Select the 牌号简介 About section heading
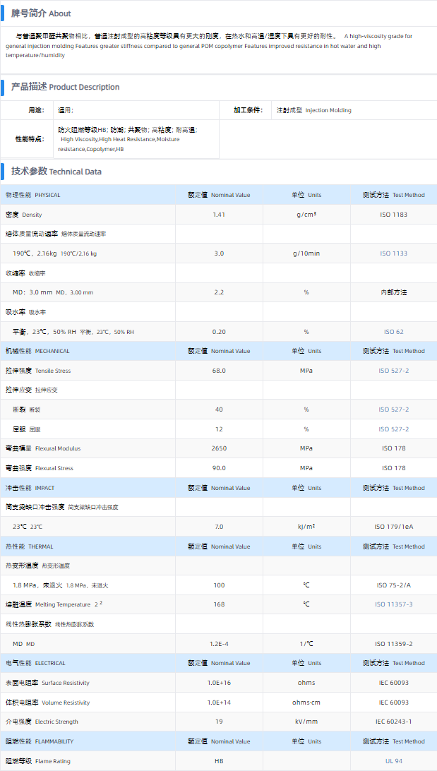Viewport: 437px width, 771px height. 41,14
